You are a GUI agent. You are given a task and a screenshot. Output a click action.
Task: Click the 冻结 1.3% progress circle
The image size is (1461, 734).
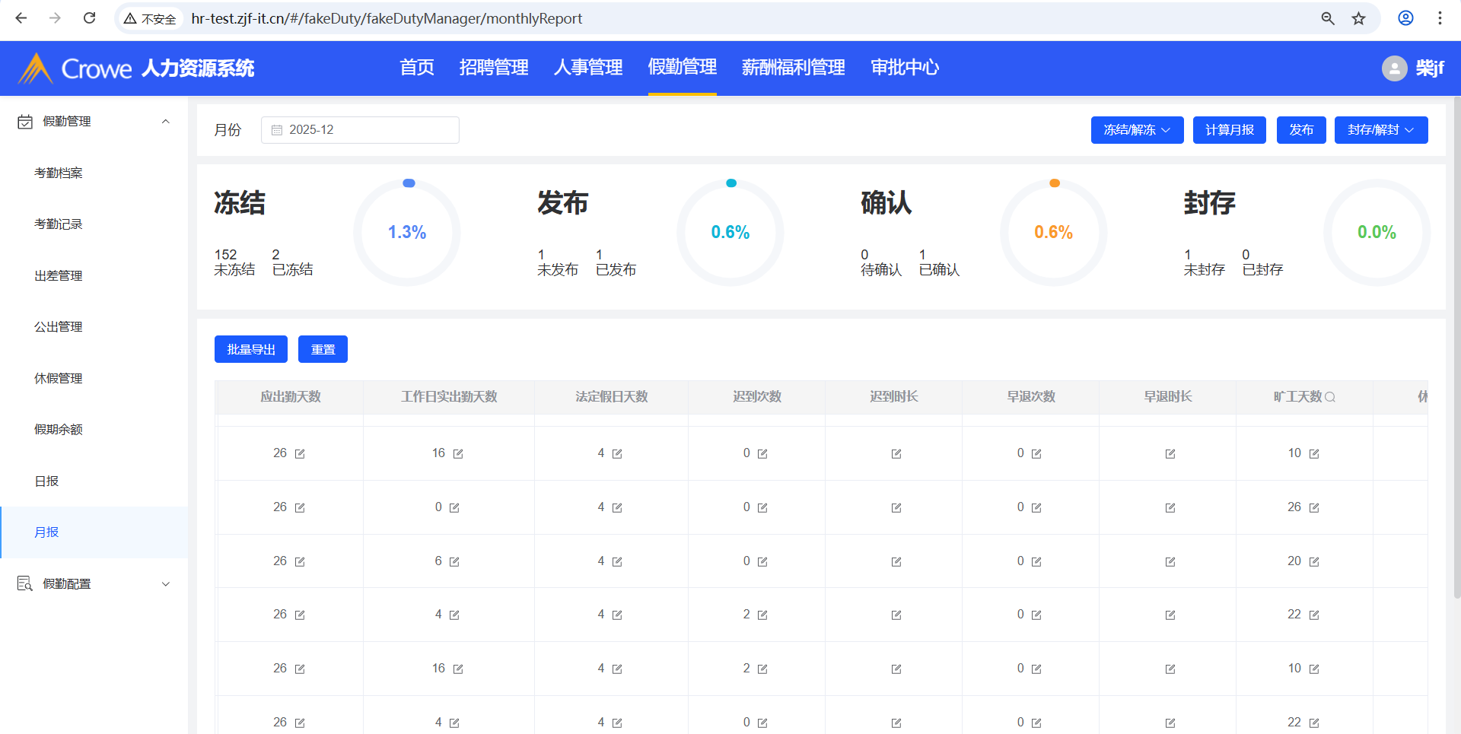coord(407,232)
